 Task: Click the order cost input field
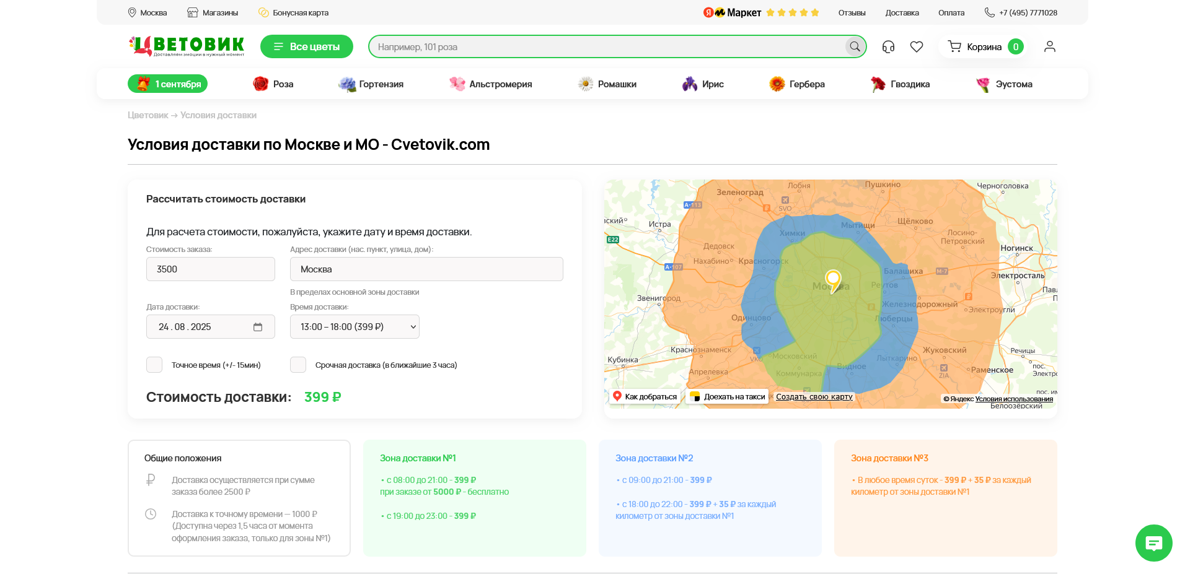coord(211,269)
